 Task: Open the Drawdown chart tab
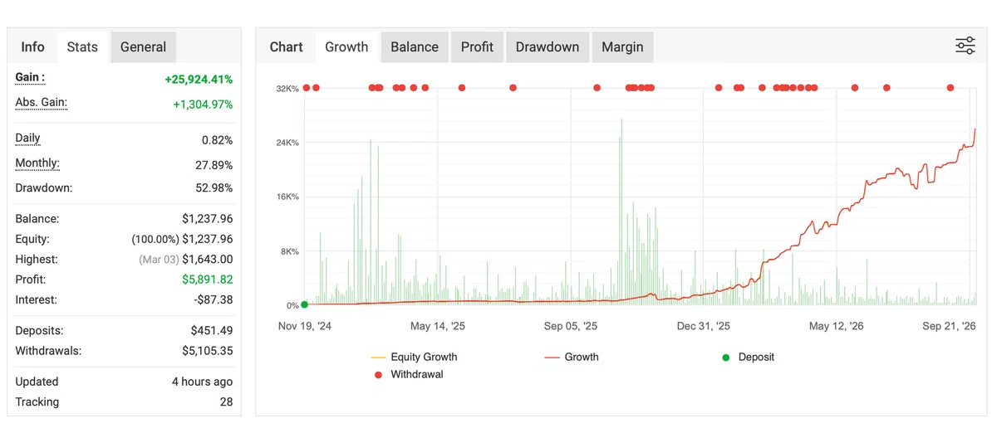tap(548, 46)
